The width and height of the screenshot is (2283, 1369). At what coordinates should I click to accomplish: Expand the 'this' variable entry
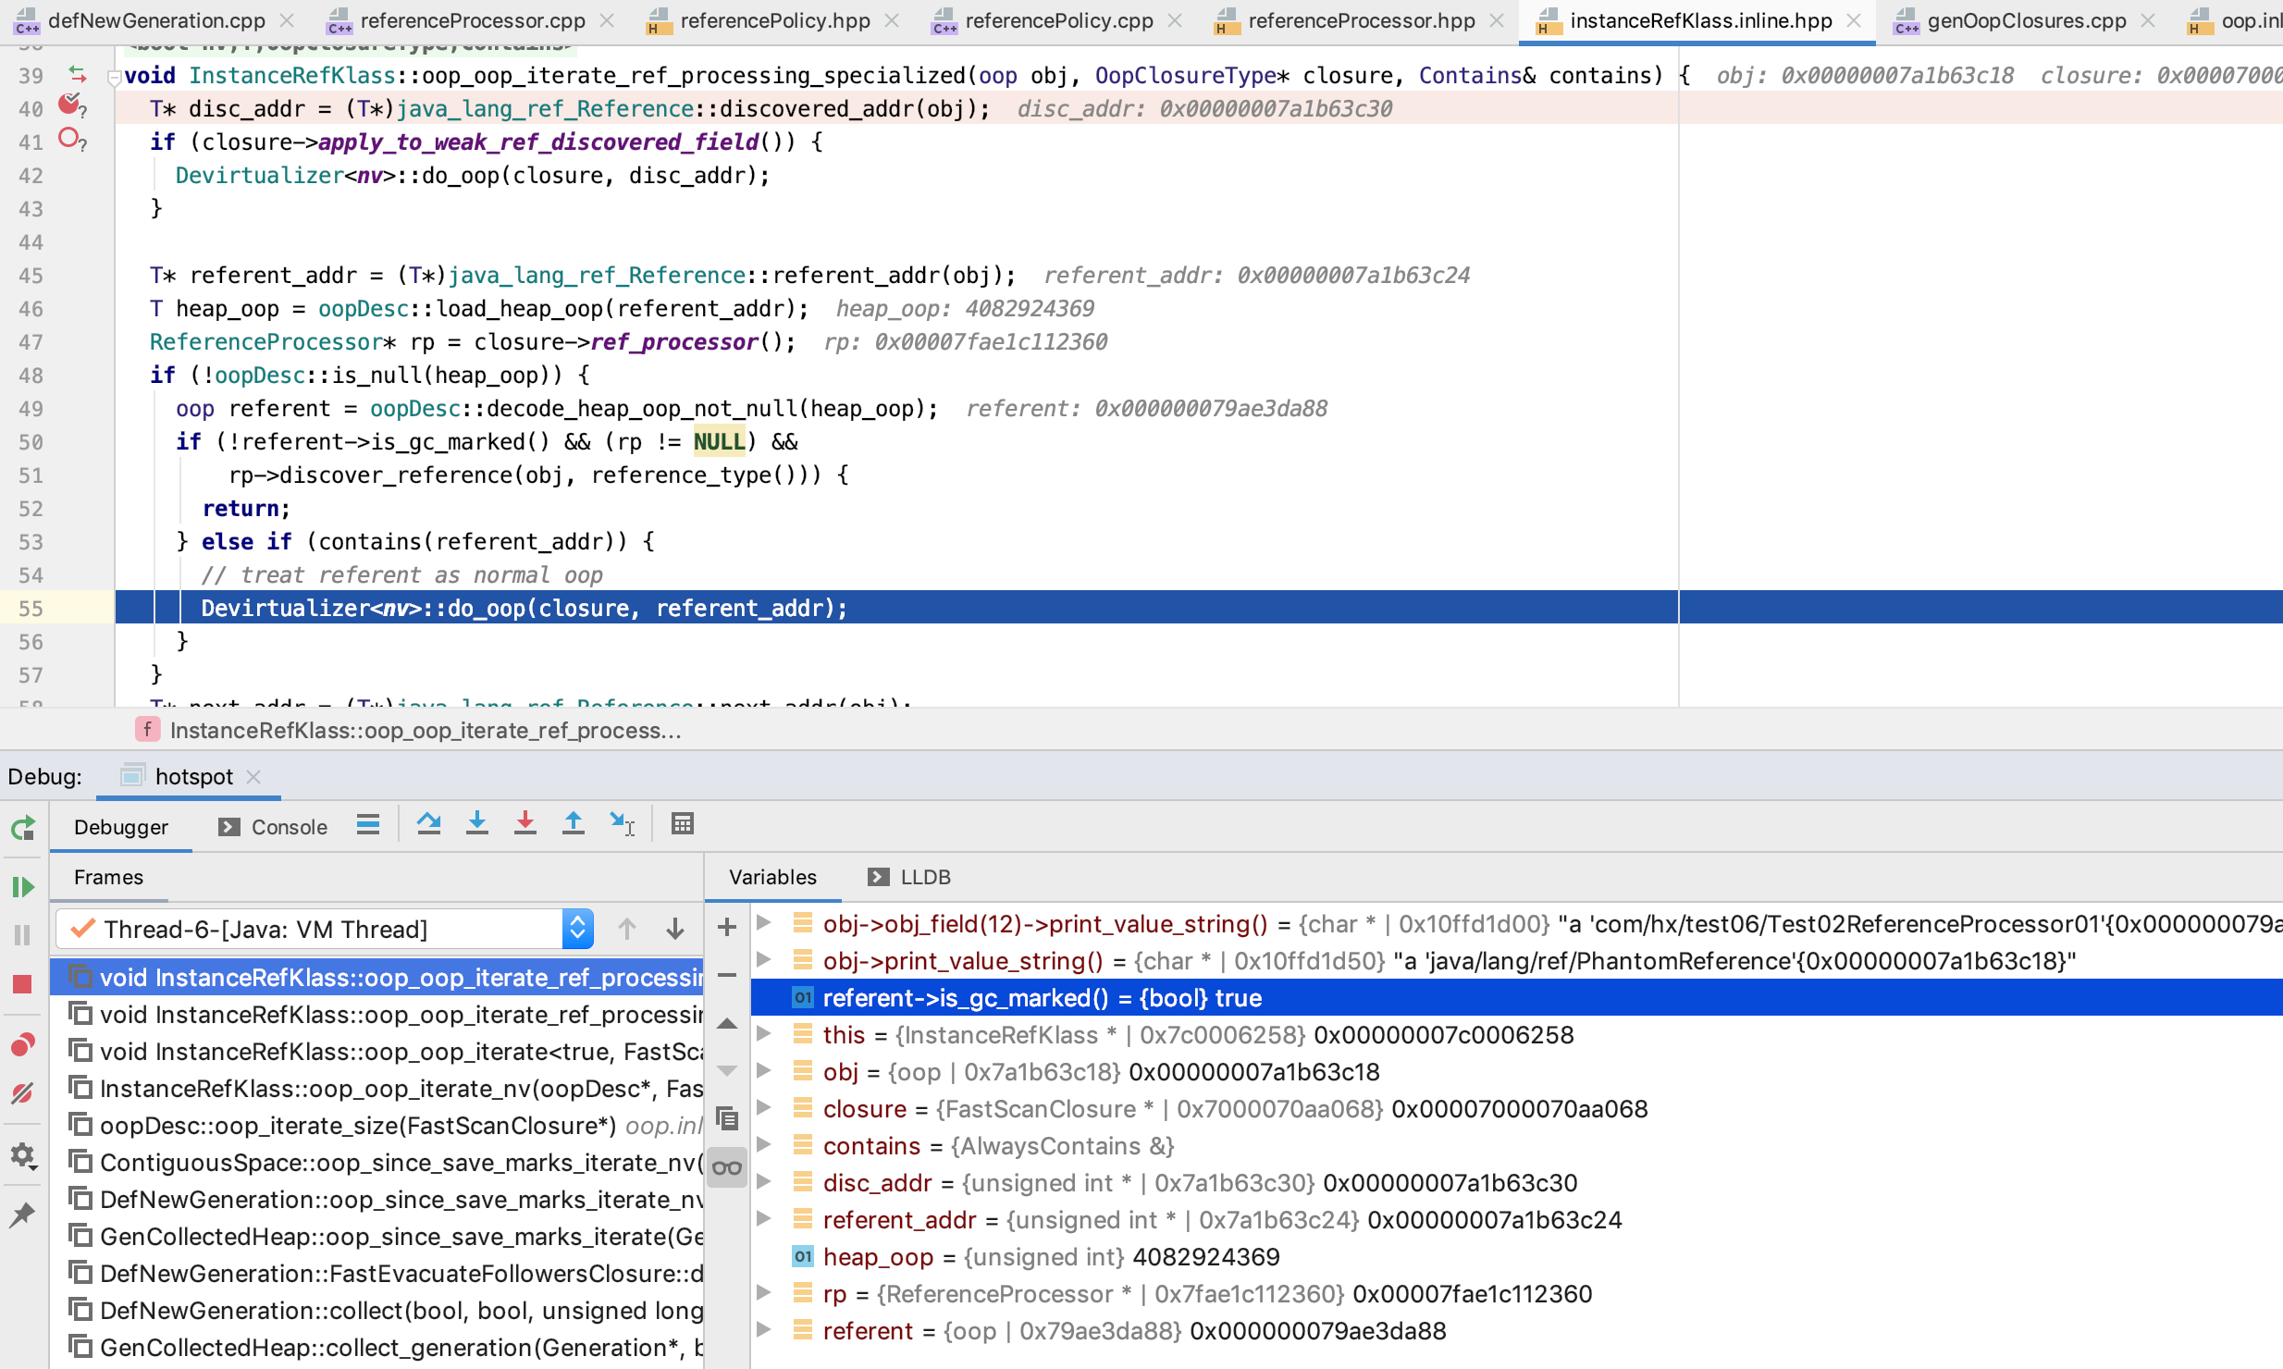(764, 1034)
